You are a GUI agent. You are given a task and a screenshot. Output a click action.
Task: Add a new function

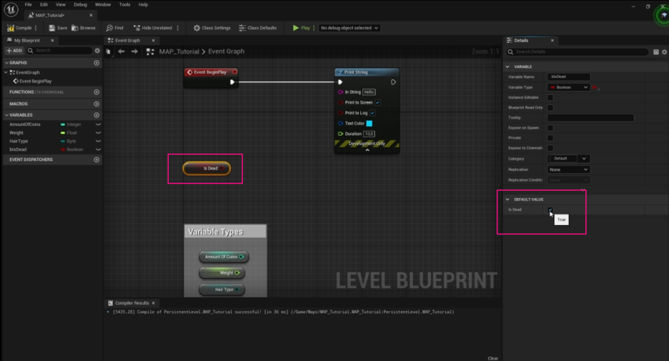click(x=96, y=92)
